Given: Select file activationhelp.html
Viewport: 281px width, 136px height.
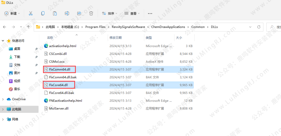Looking at the screenshot, I should 62,46.
